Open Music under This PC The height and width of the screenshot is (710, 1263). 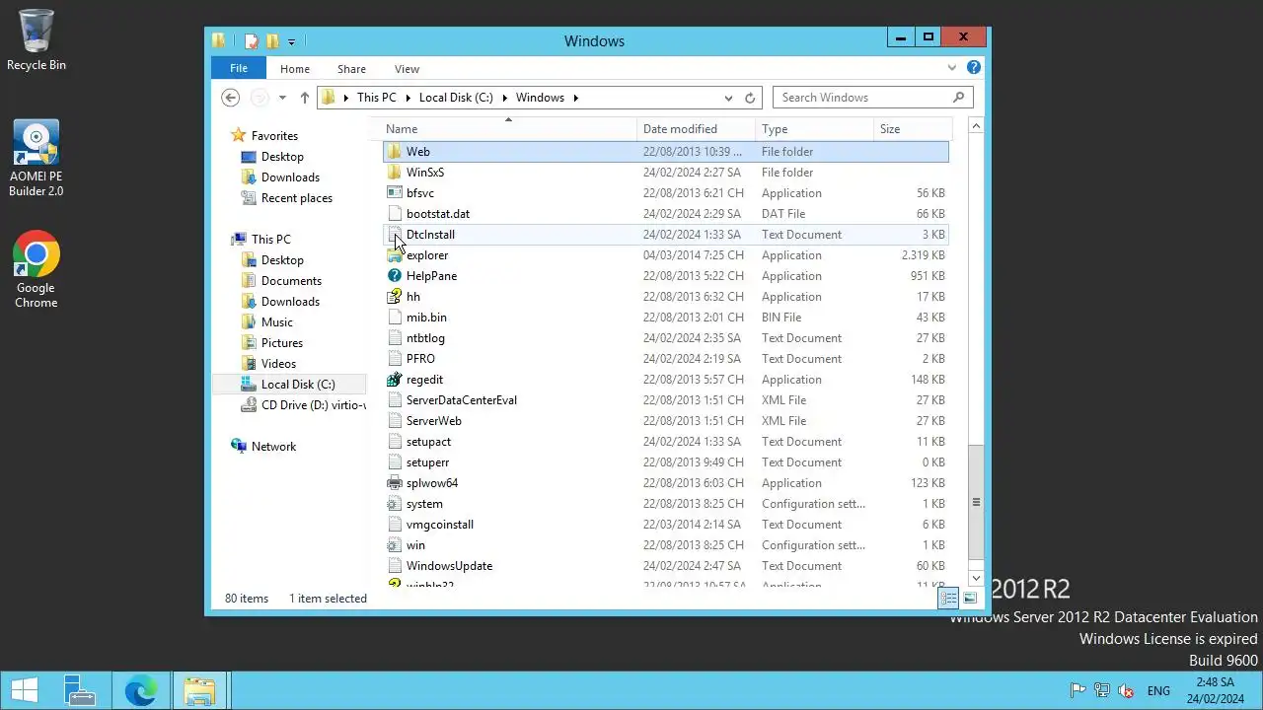(x=277, y=322)
